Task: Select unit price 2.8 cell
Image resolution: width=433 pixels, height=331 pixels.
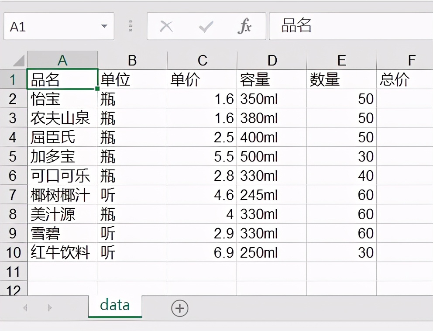Action: click(202, 176)
